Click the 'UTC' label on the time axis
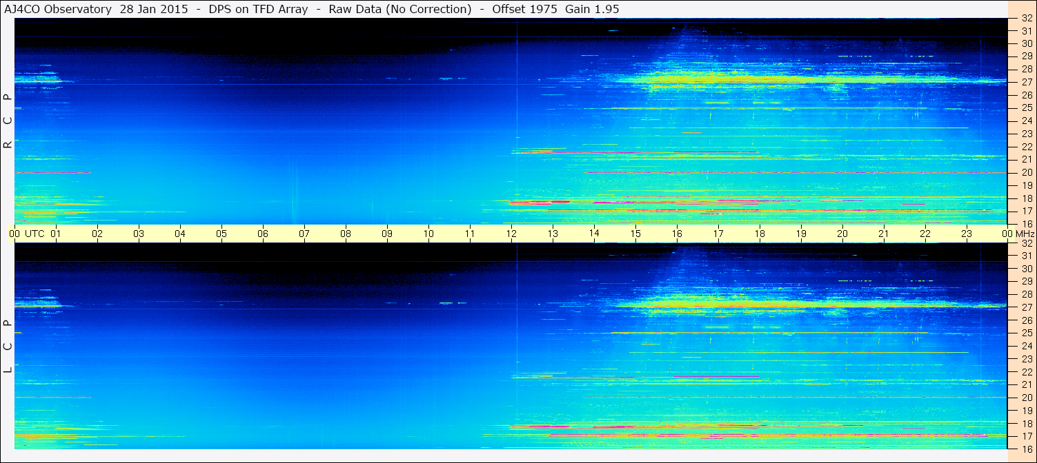The width and height of the screenshot is (1037, 463). (x=34, y=234)
